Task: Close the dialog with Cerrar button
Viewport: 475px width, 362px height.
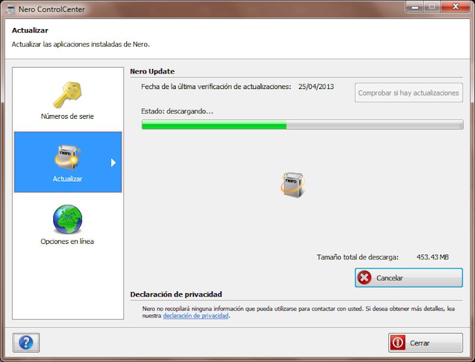Action: click(x=425, y=342)
